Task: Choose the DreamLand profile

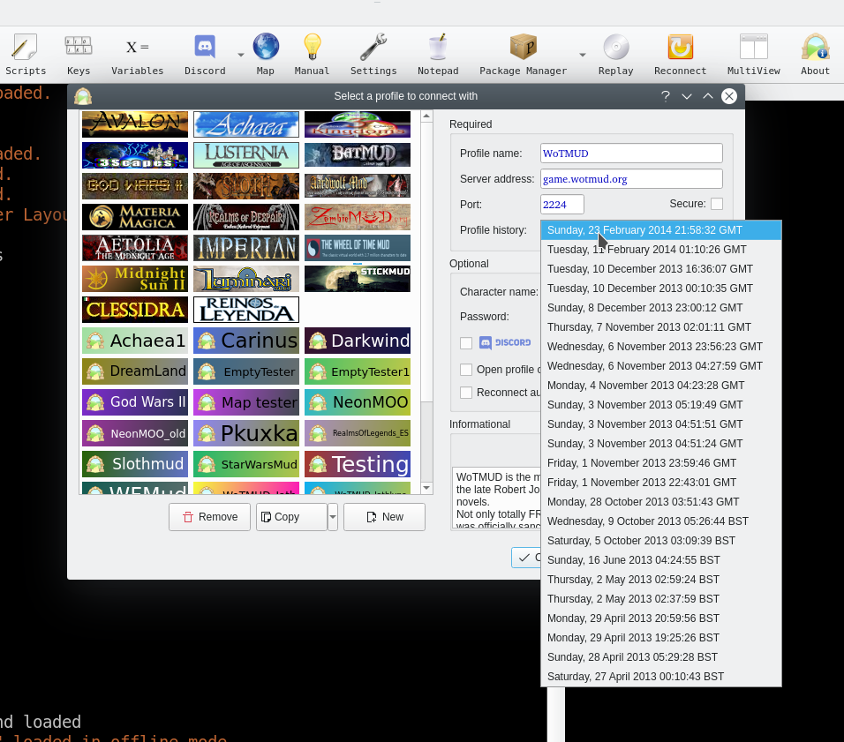Action: [x=135, y=371]
